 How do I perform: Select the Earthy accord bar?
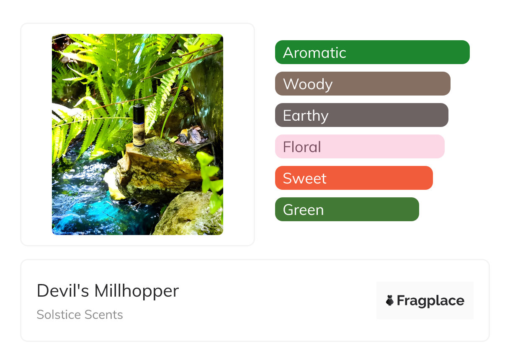362,115
